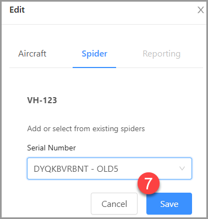Click the dropdown chevron in Serial Number field
Viewport: 208px width, 219px height.
click(x=182, y=169)
